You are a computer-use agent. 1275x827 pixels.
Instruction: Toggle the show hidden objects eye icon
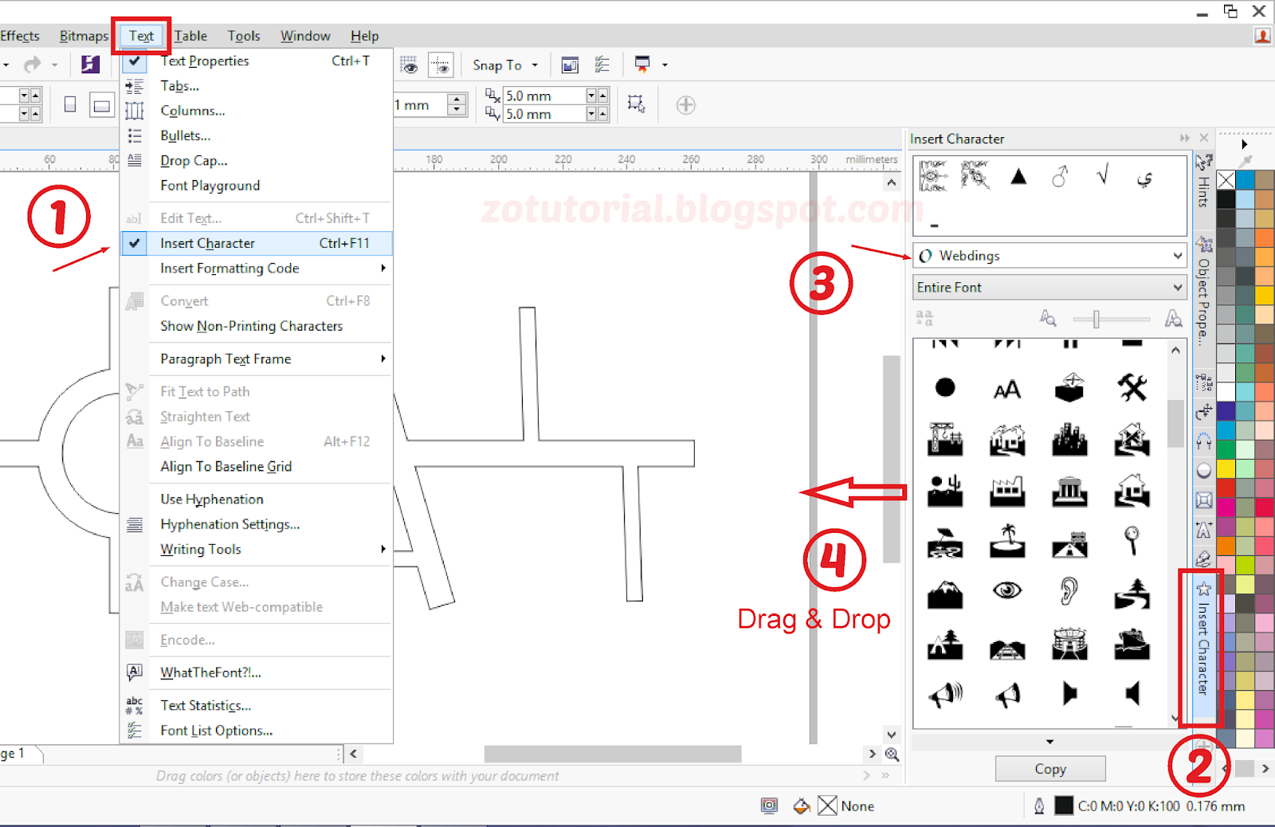click(x=408, y=65)
